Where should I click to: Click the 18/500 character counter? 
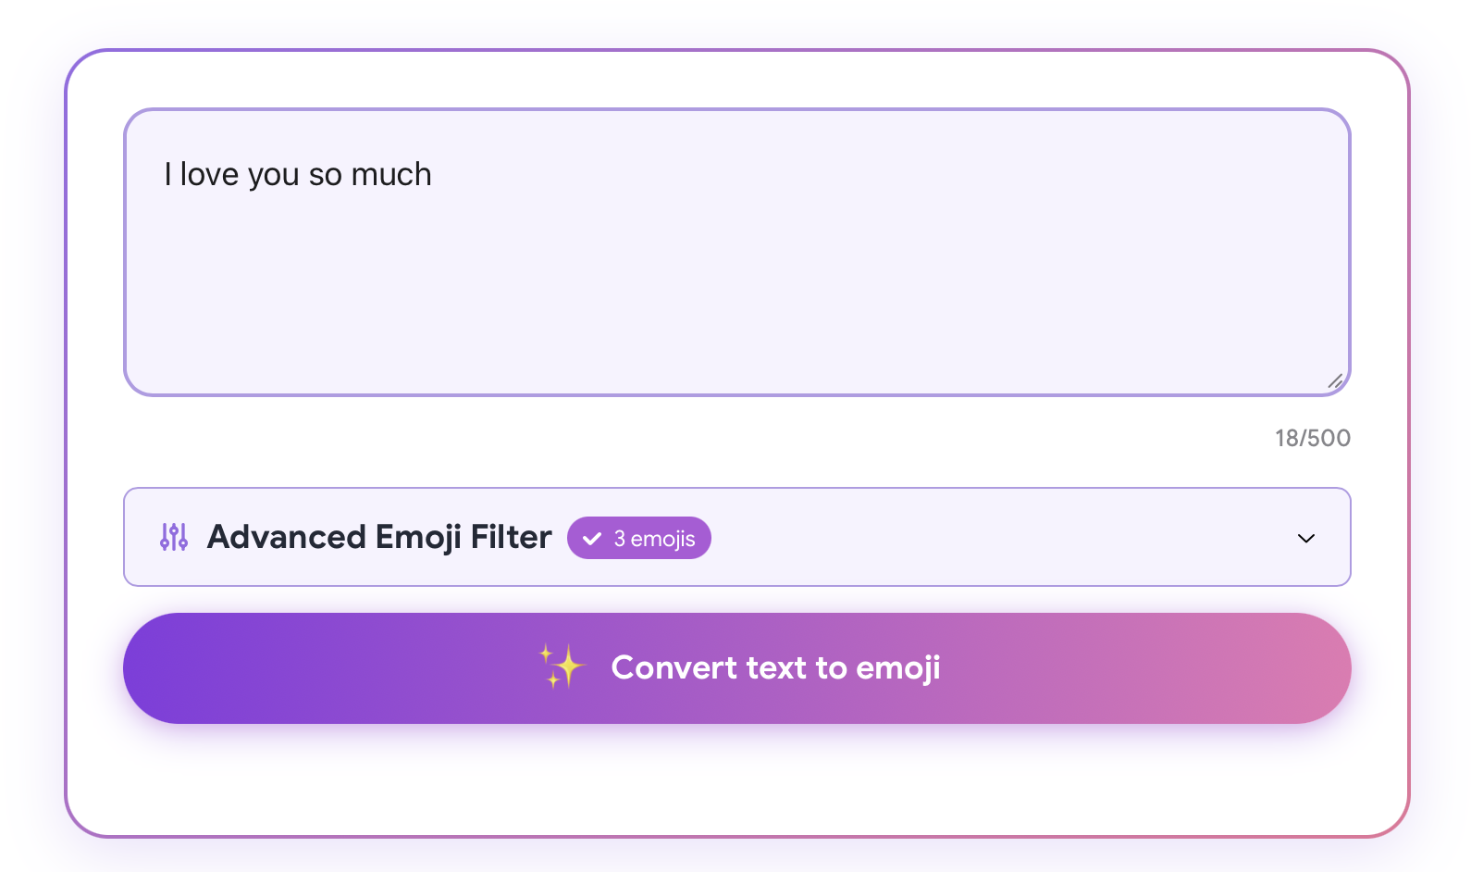click(x=1313, y=438)
